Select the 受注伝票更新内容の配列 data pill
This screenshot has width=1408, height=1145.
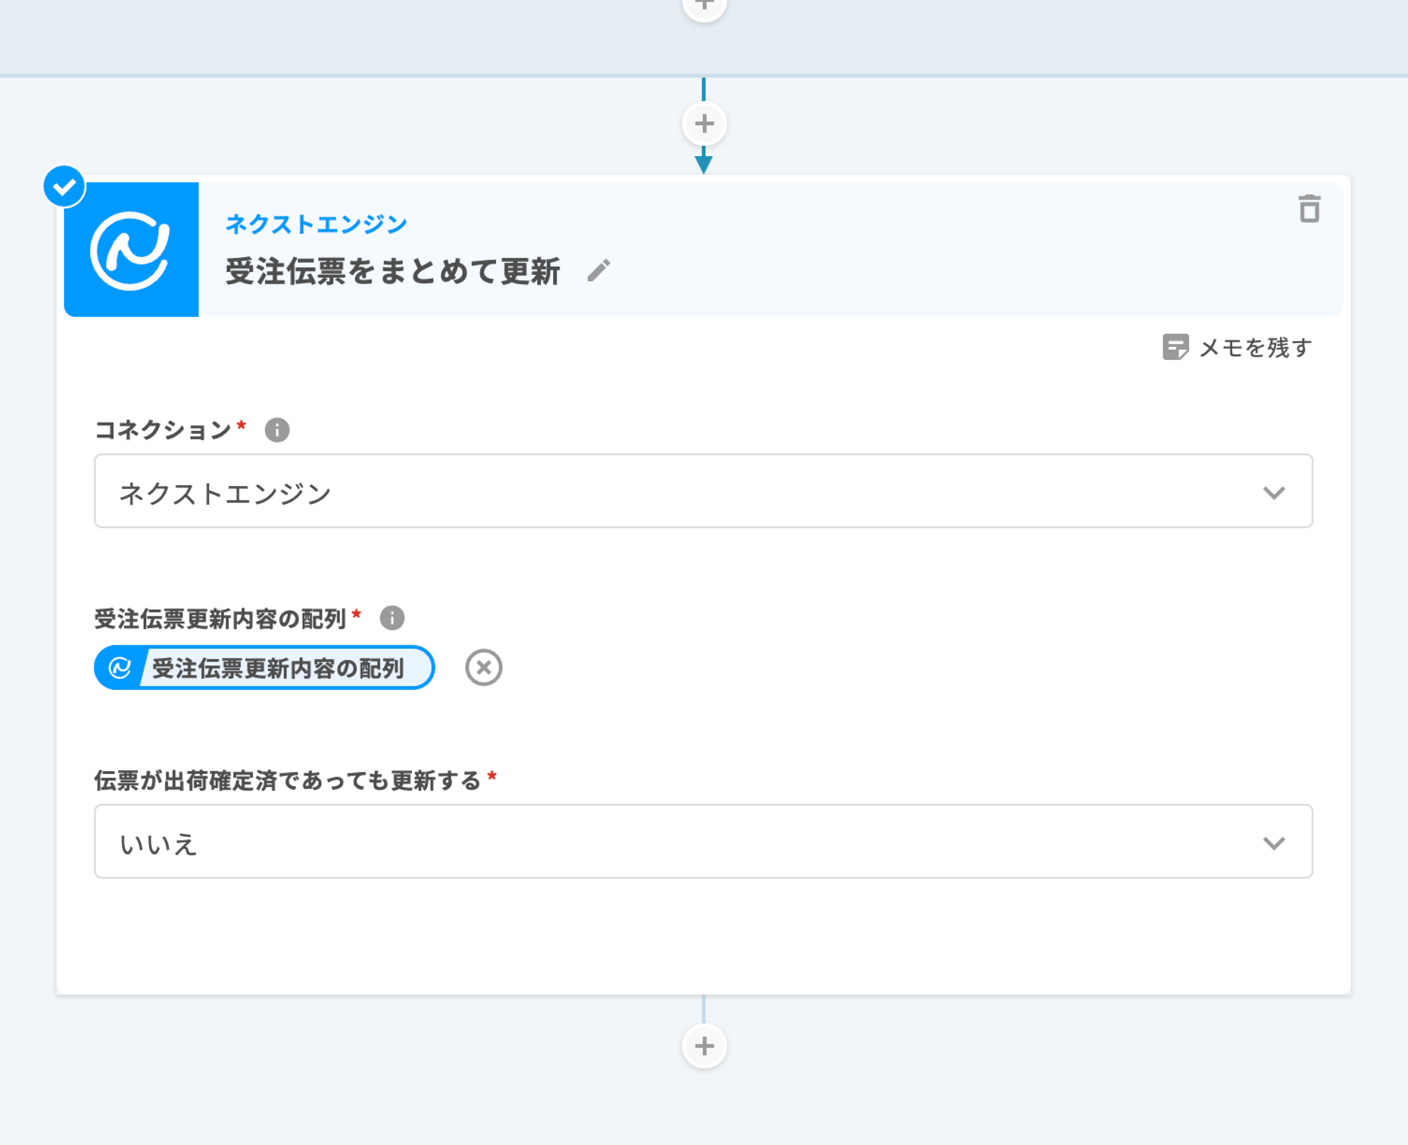pyautogui.click(x=277, y=668)
